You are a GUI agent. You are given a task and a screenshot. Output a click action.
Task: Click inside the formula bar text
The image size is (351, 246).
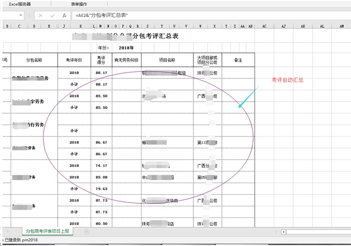coord(194,15)
